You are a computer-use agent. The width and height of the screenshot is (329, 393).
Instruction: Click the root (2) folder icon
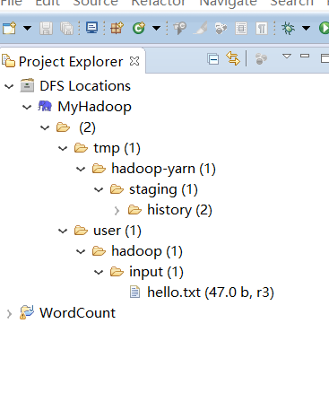pos(63,127)
